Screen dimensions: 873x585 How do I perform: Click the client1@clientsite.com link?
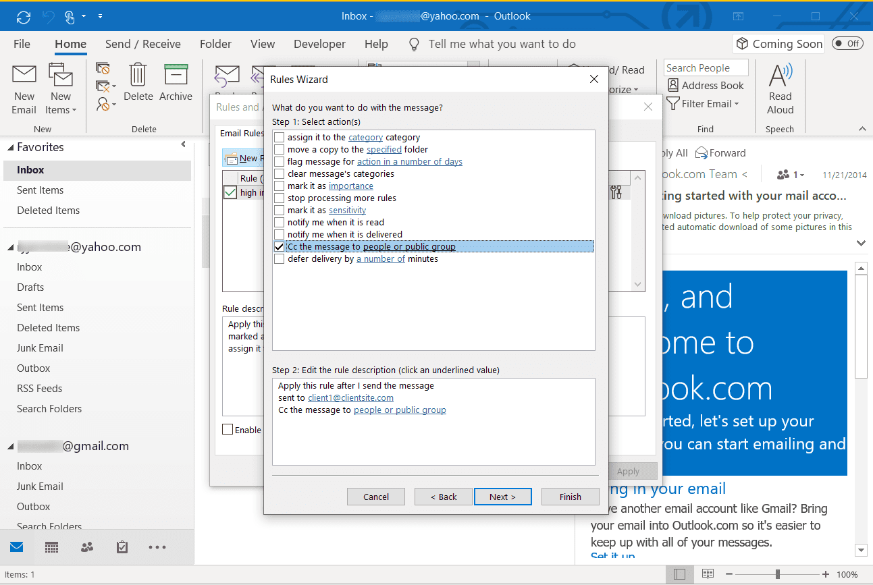(x=350, y=397)
